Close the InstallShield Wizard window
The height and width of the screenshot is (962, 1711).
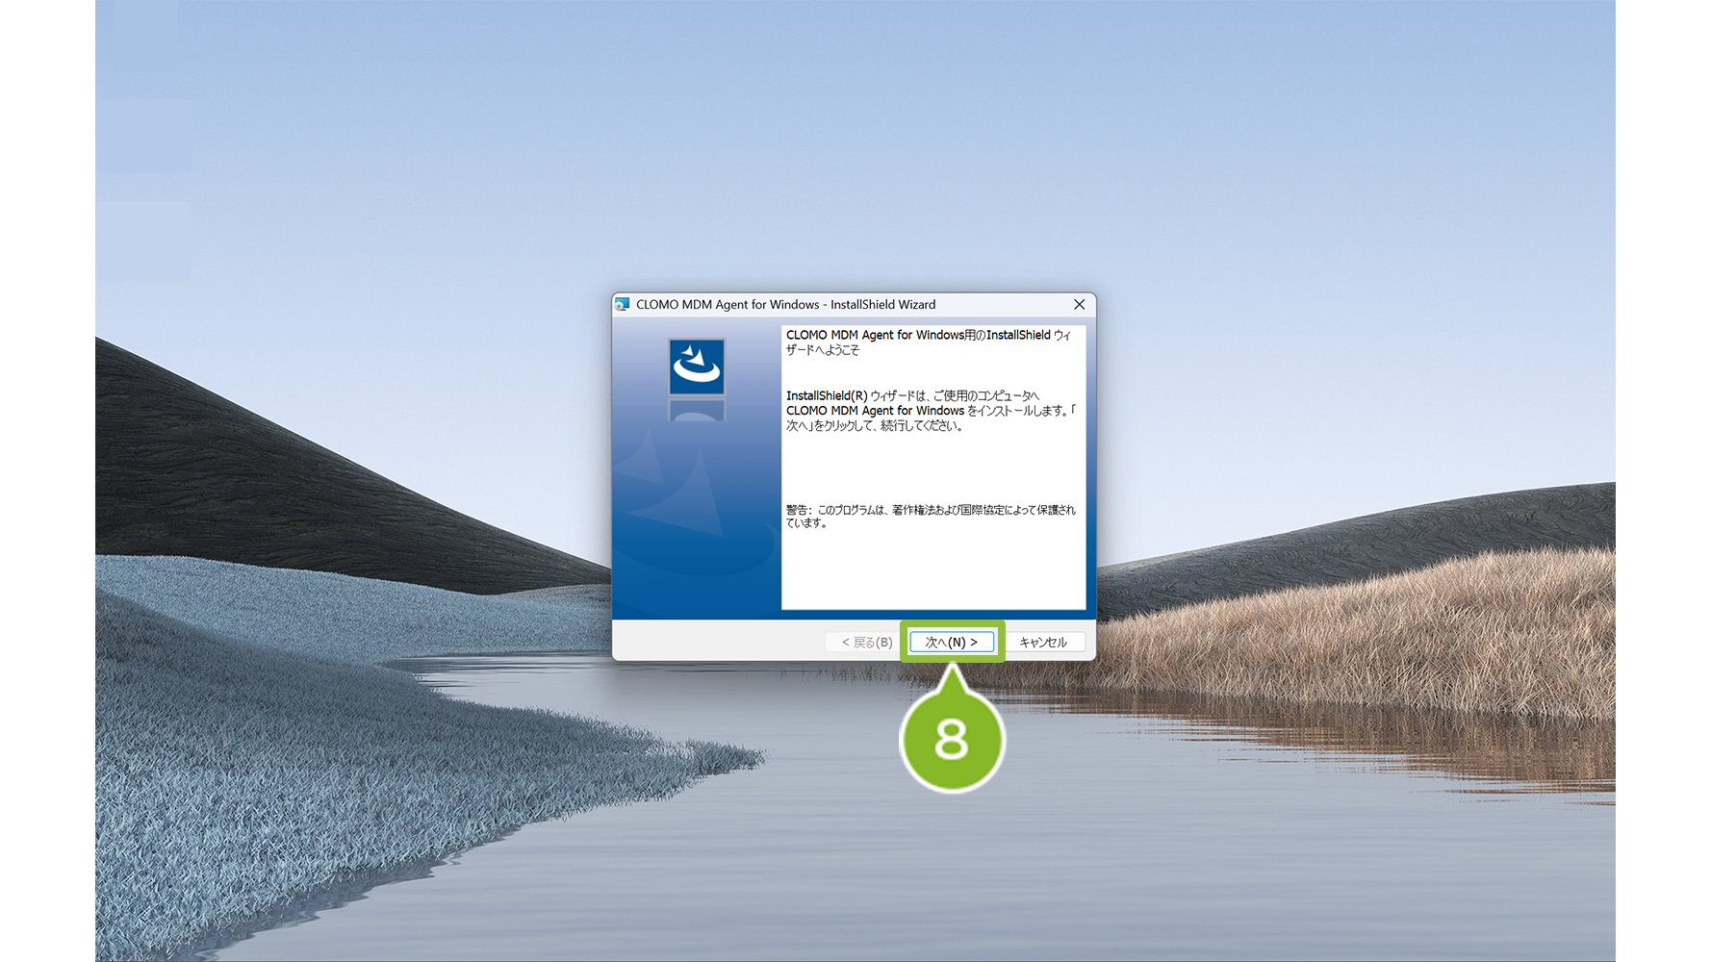(x=1079, y=304)
